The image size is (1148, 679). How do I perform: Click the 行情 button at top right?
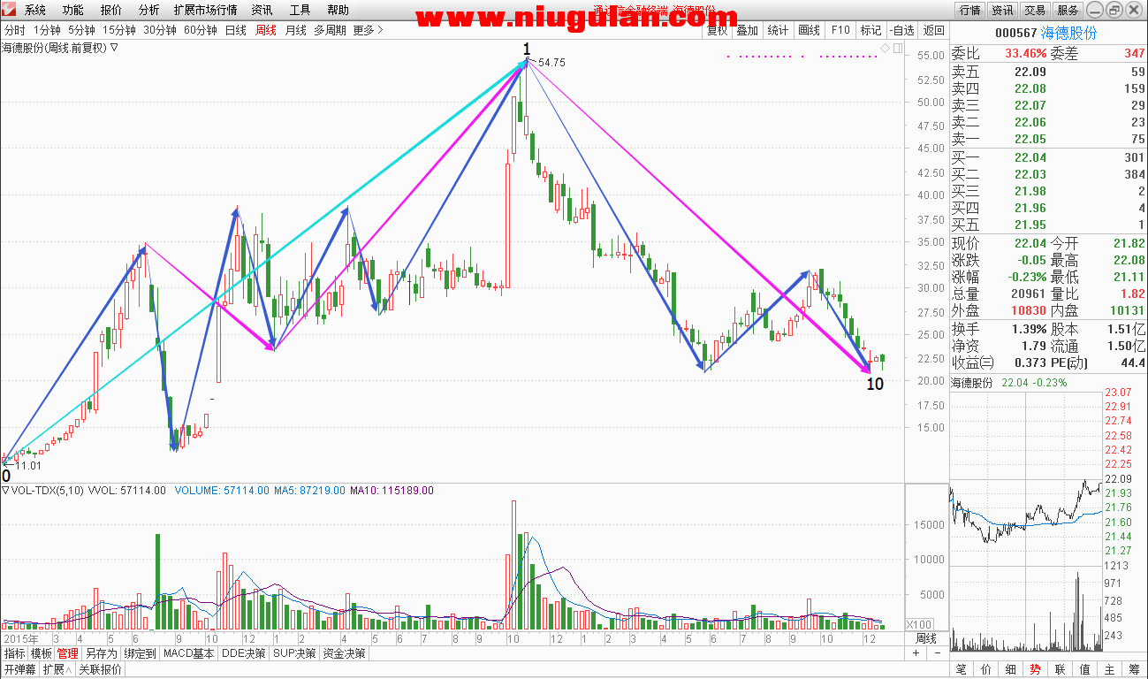[x=970, y=10]
